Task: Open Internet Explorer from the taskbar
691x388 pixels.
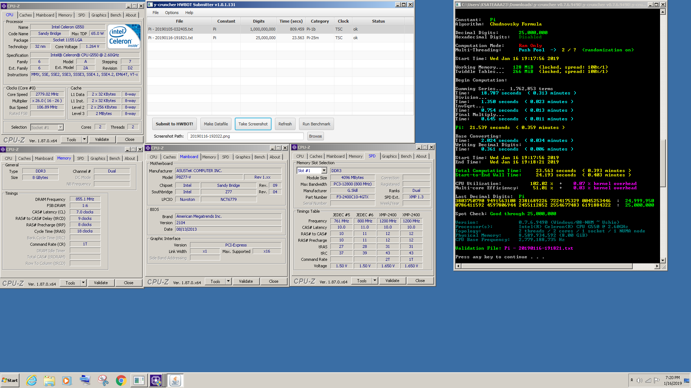Action: tap(32, 380)
